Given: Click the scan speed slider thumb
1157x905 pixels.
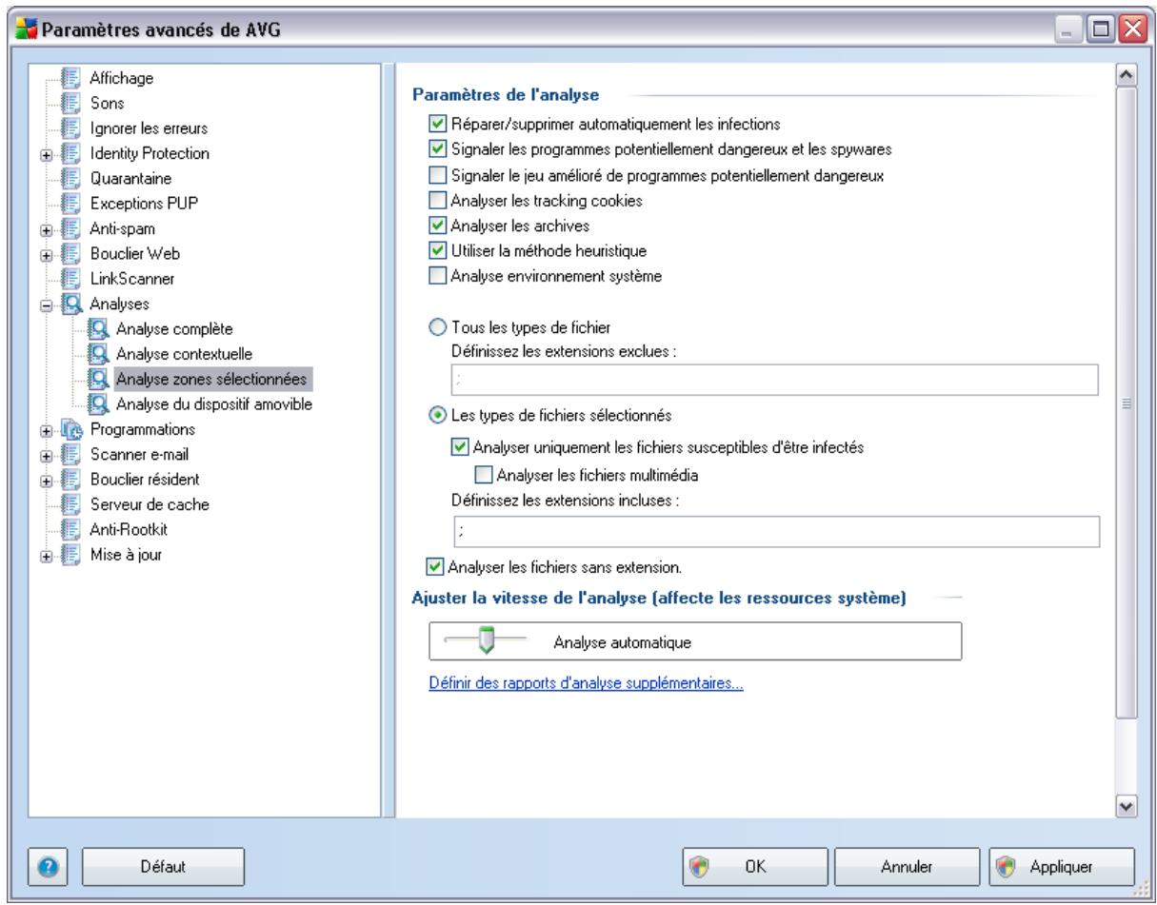Looking at the screenshot, I should point(486,642).
